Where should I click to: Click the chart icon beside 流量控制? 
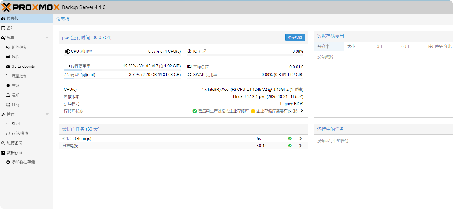tap(8, 76)
